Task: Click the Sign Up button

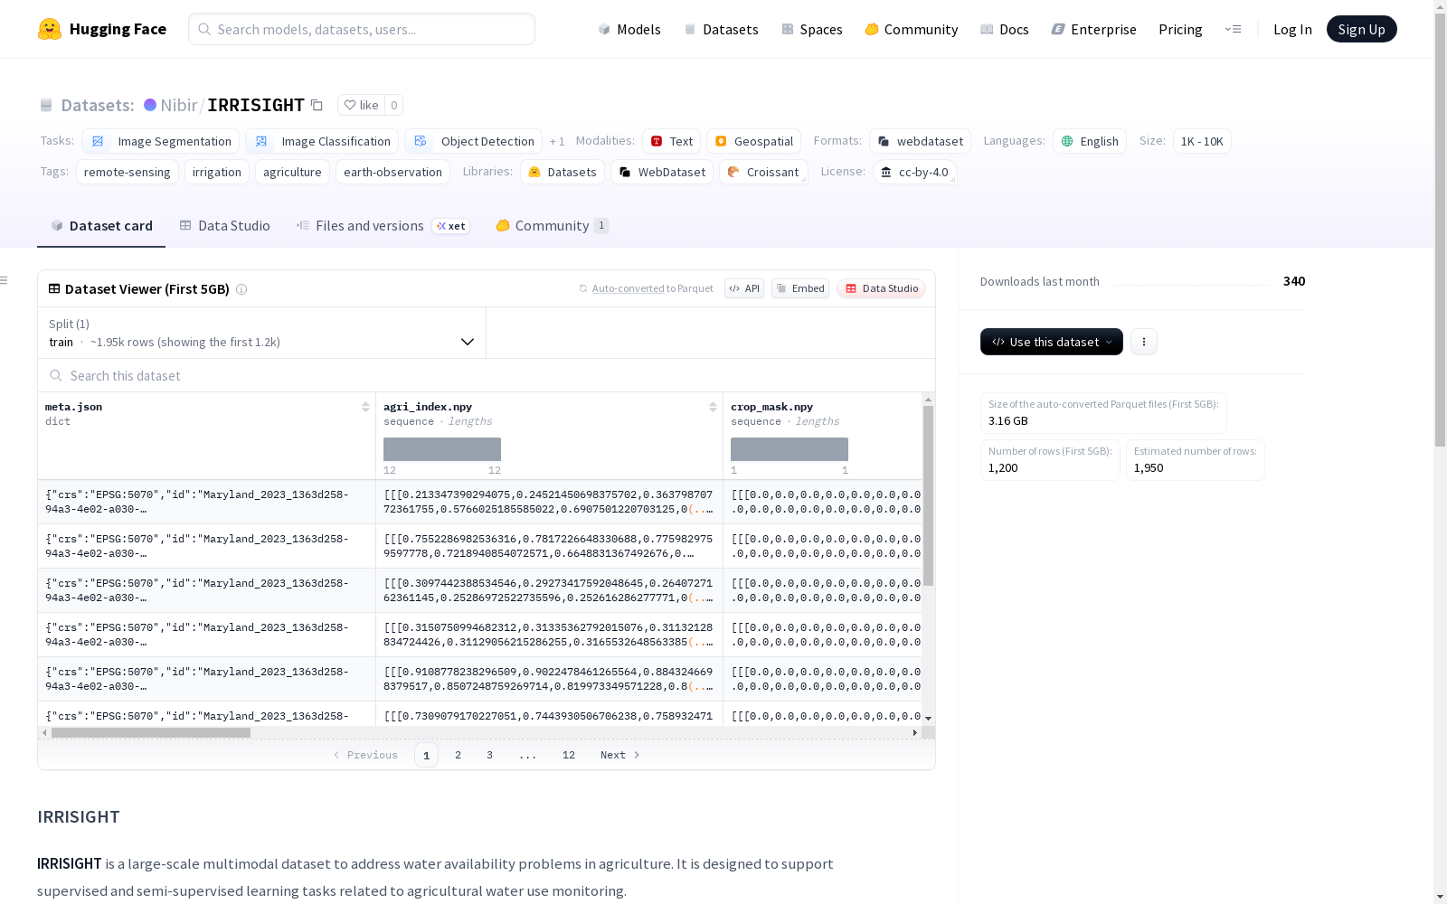Action: tap(1361, 29)
